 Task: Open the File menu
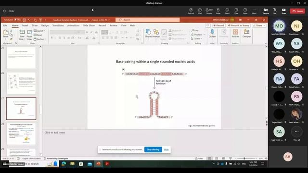5,25
